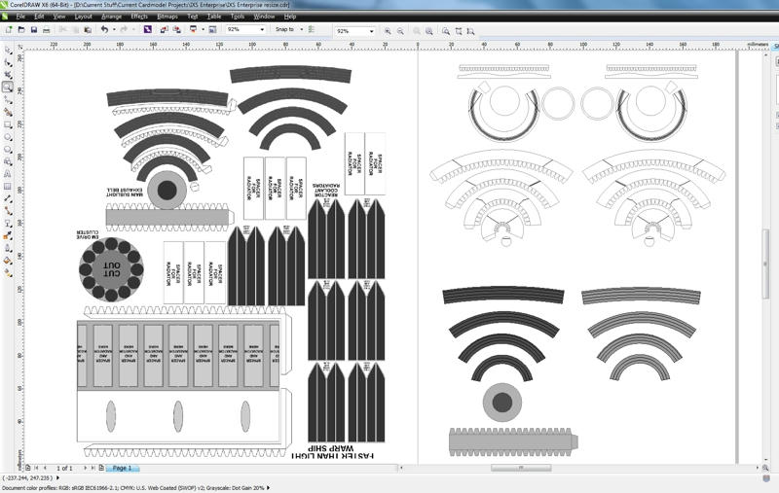Image resolution: width=779 pixels, height=493 pixels.
Task: Open the Navigator icon at scrollbar corner
Action: [x=765, y=468]
